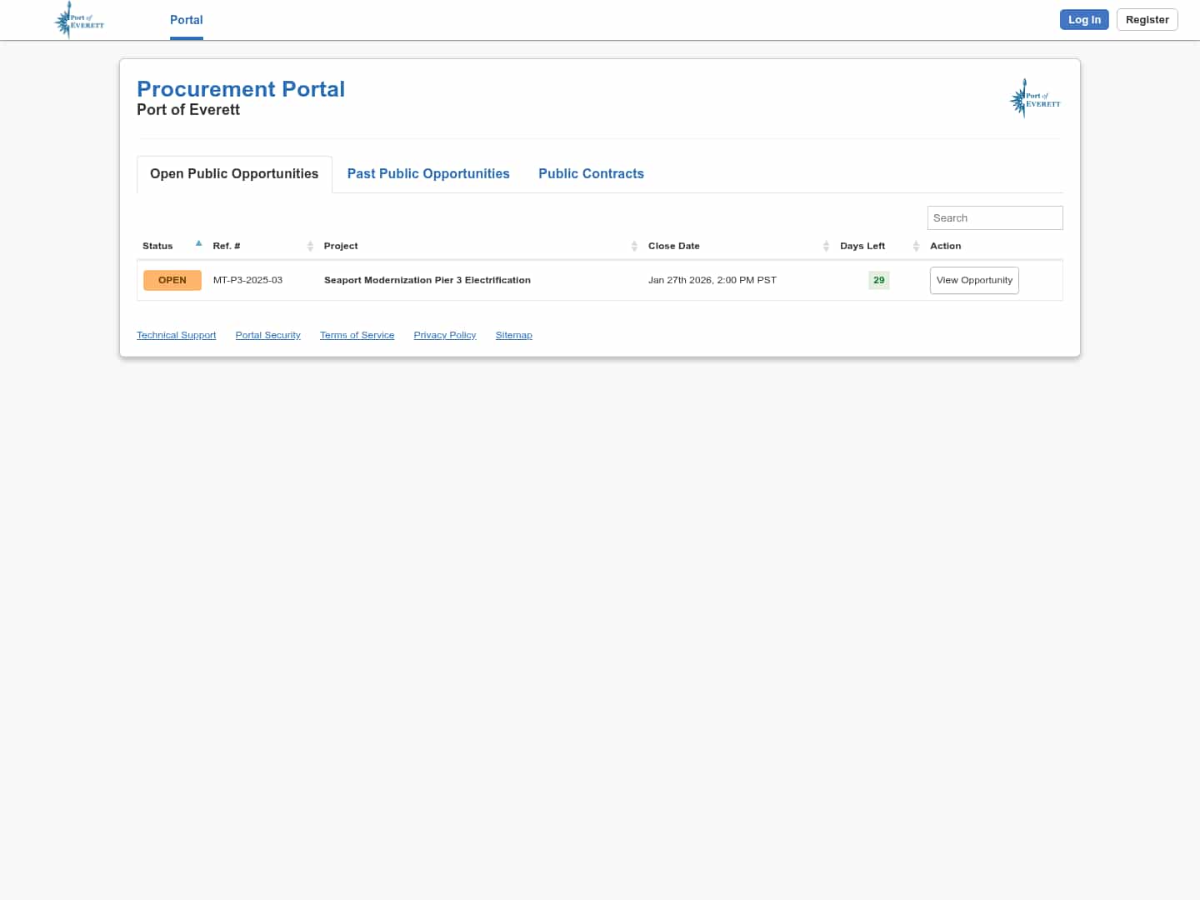Screen dimensions: 1200x900
Task: Click the Port of Everett logo inside the portal card
Action: tap(1034, 97)
